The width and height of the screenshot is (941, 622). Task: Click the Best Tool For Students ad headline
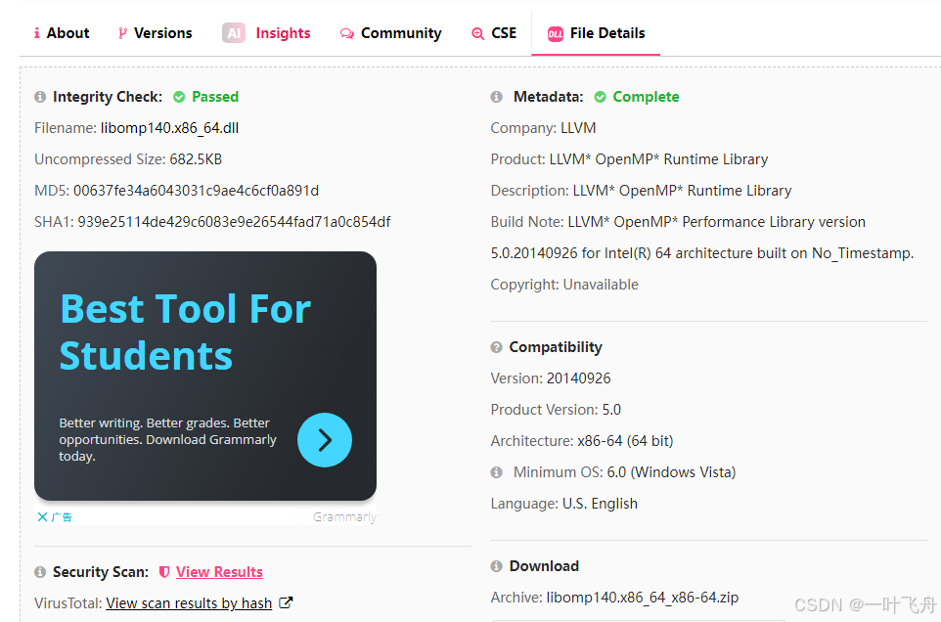(185, 332)
